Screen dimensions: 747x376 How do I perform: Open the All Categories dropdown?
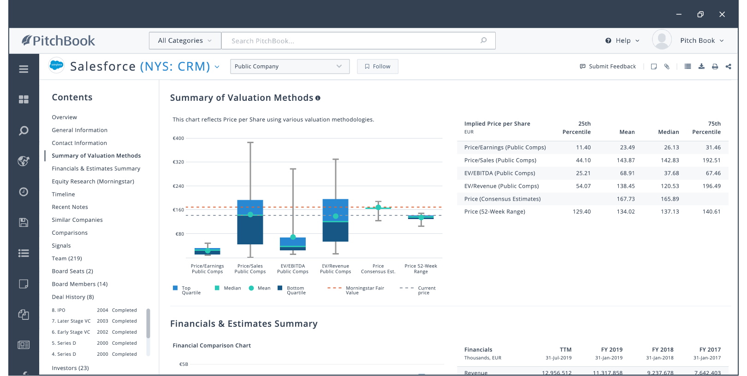click(185, 40)
